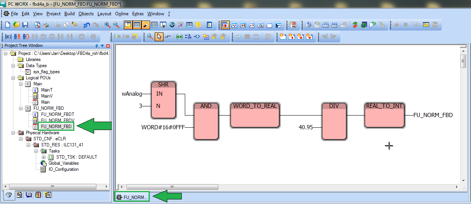Collapse the Logical POUs folder
471x204 pixels.
tap(13, 78)
